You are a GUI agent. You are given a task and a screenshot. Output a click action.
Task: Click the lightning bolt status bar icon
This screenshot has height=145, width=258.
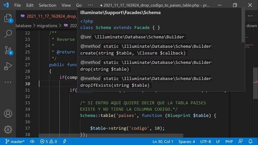(64, 141)
